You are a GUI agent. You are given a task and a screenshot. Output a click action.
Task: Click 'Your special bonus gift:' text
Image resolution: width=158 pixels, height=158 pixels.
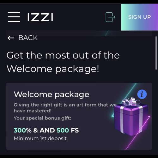[42, 118]
